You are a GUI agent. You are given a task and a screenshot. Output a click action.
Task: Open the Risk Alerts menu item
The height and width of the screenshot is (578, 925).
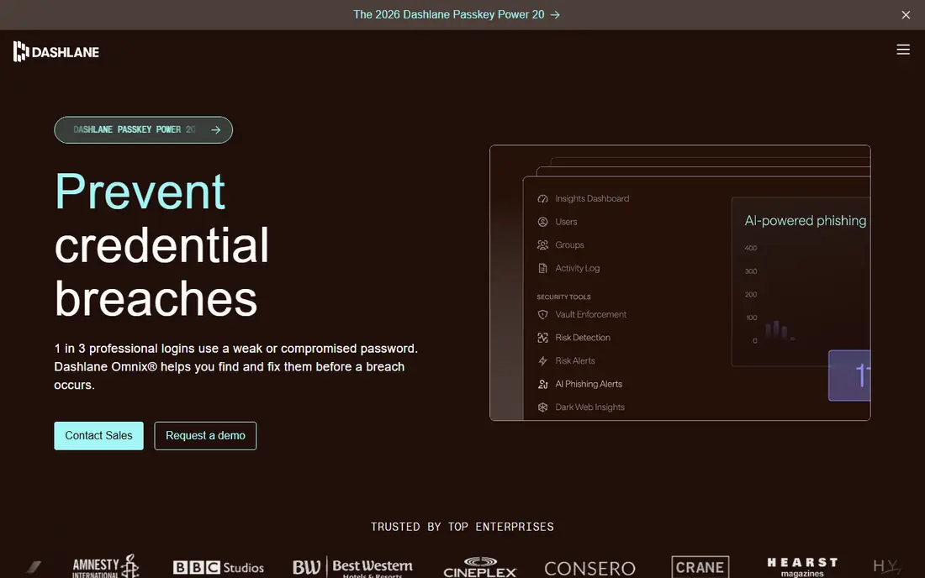(566, 360)
